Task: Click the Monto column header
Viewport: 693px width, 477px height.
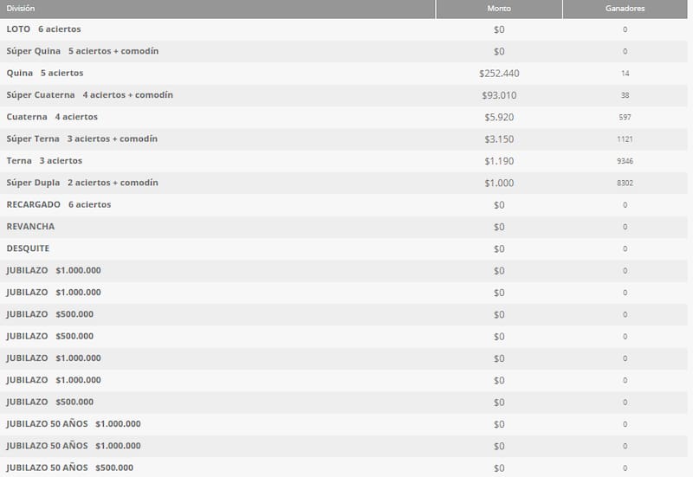Action: tap(499, 8)
